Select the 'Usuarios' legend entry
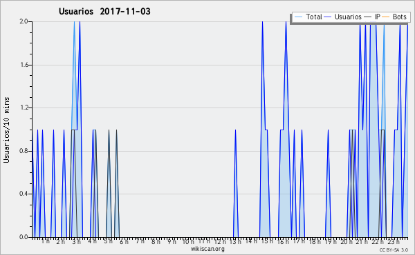This screenshot has width=415, height=255. 348,17
